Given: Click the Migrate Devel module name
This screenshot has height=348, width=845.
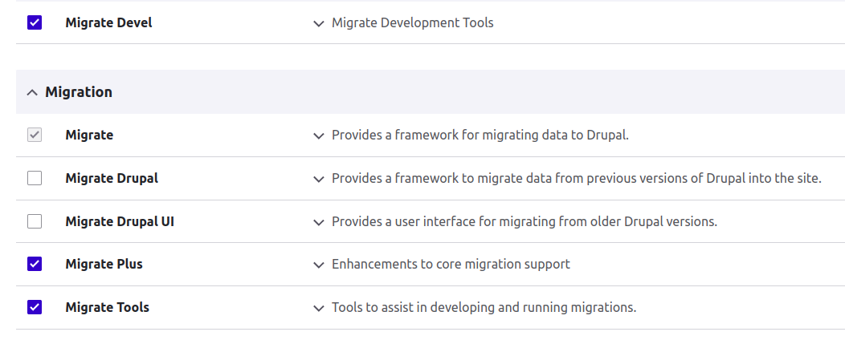Looking at the screenshot, I should [x=109, y=22].
